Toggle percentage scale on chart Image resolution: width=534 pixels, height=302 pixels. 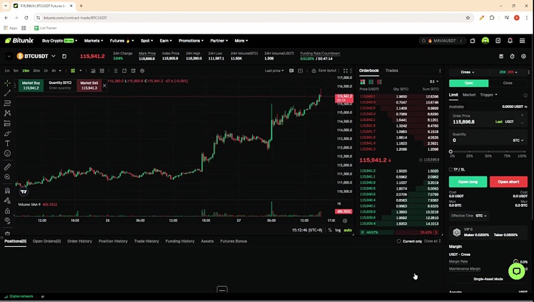tap(330, 230)
